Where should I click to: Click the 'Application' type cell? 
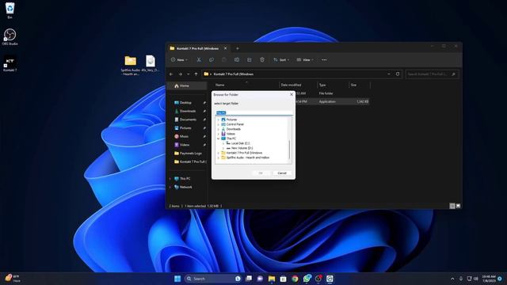coord(327,101)
